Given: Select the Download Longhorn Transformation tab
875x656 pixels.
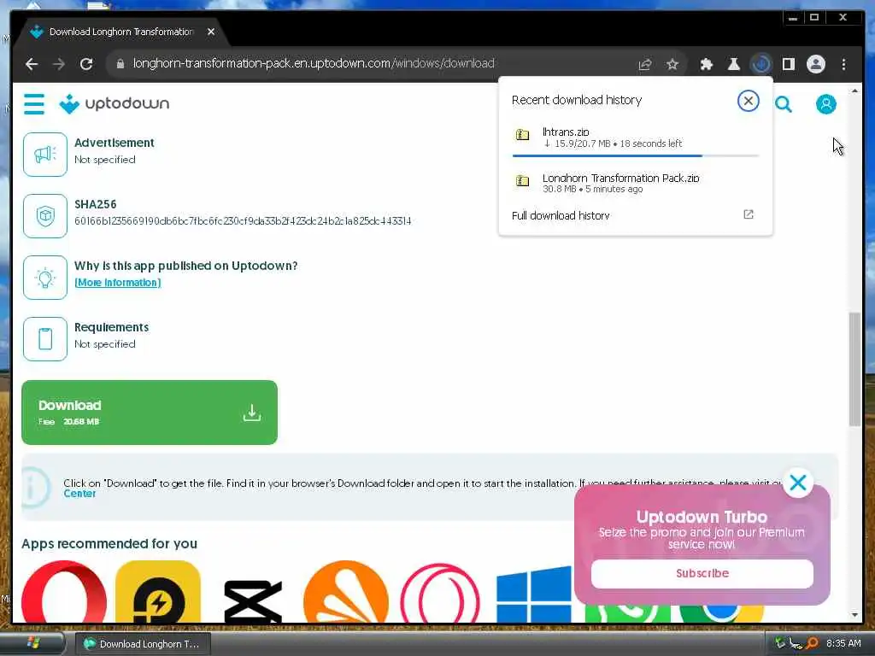Looking at the screenshot, I should 121,32.
